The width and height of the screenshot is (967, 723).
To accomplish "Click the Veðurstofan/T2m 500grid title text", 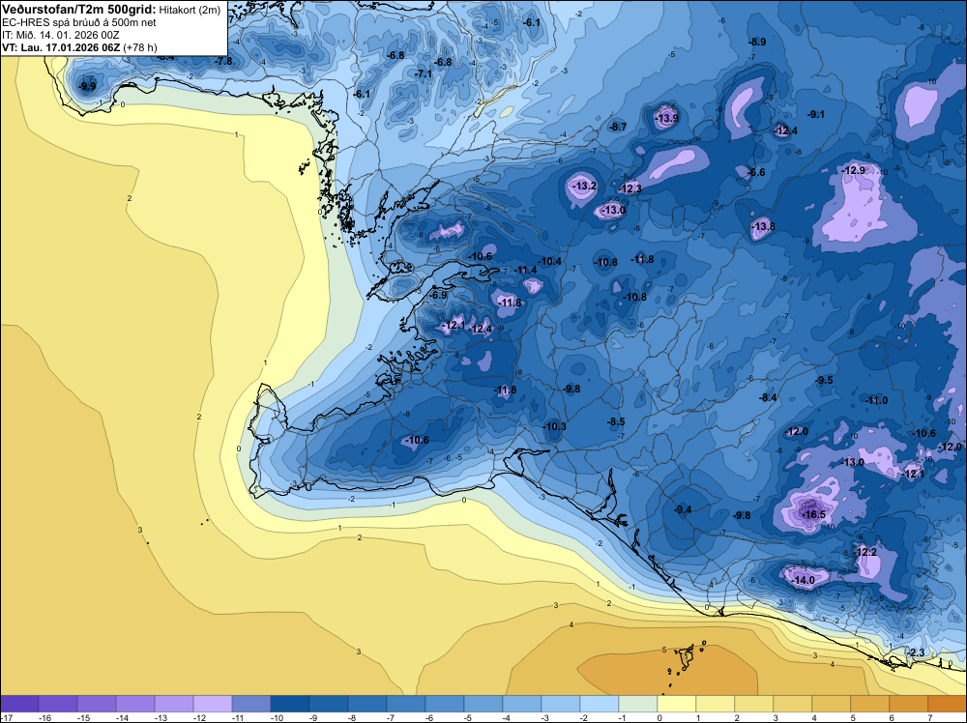I will point(79,10).
